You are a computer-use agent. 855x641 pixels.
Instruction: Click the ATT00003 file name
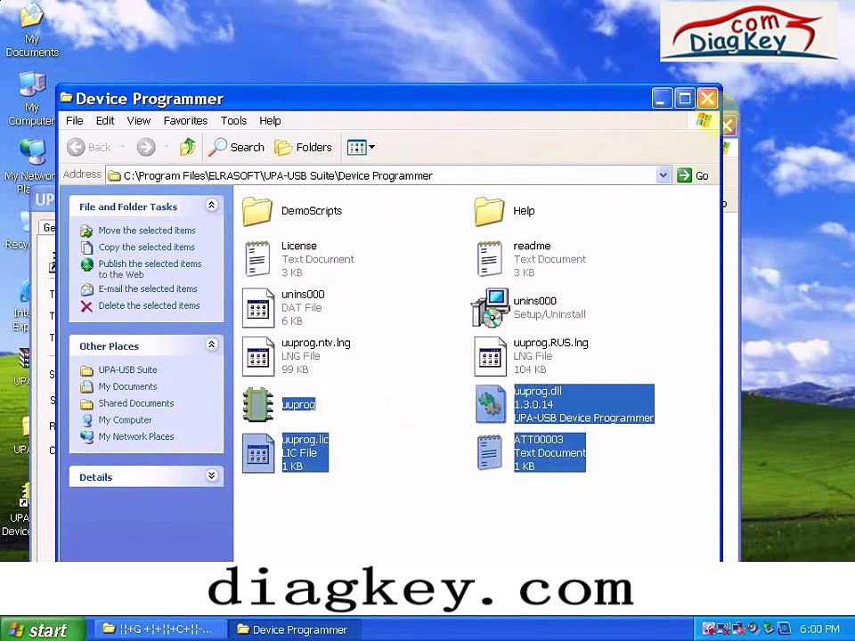coord(539,439)
